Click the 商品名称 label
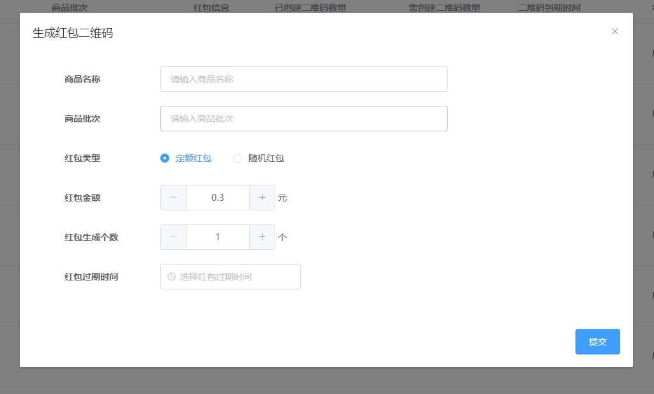The width and height of the screenshot is (654, 394). (x=82, y=79)
